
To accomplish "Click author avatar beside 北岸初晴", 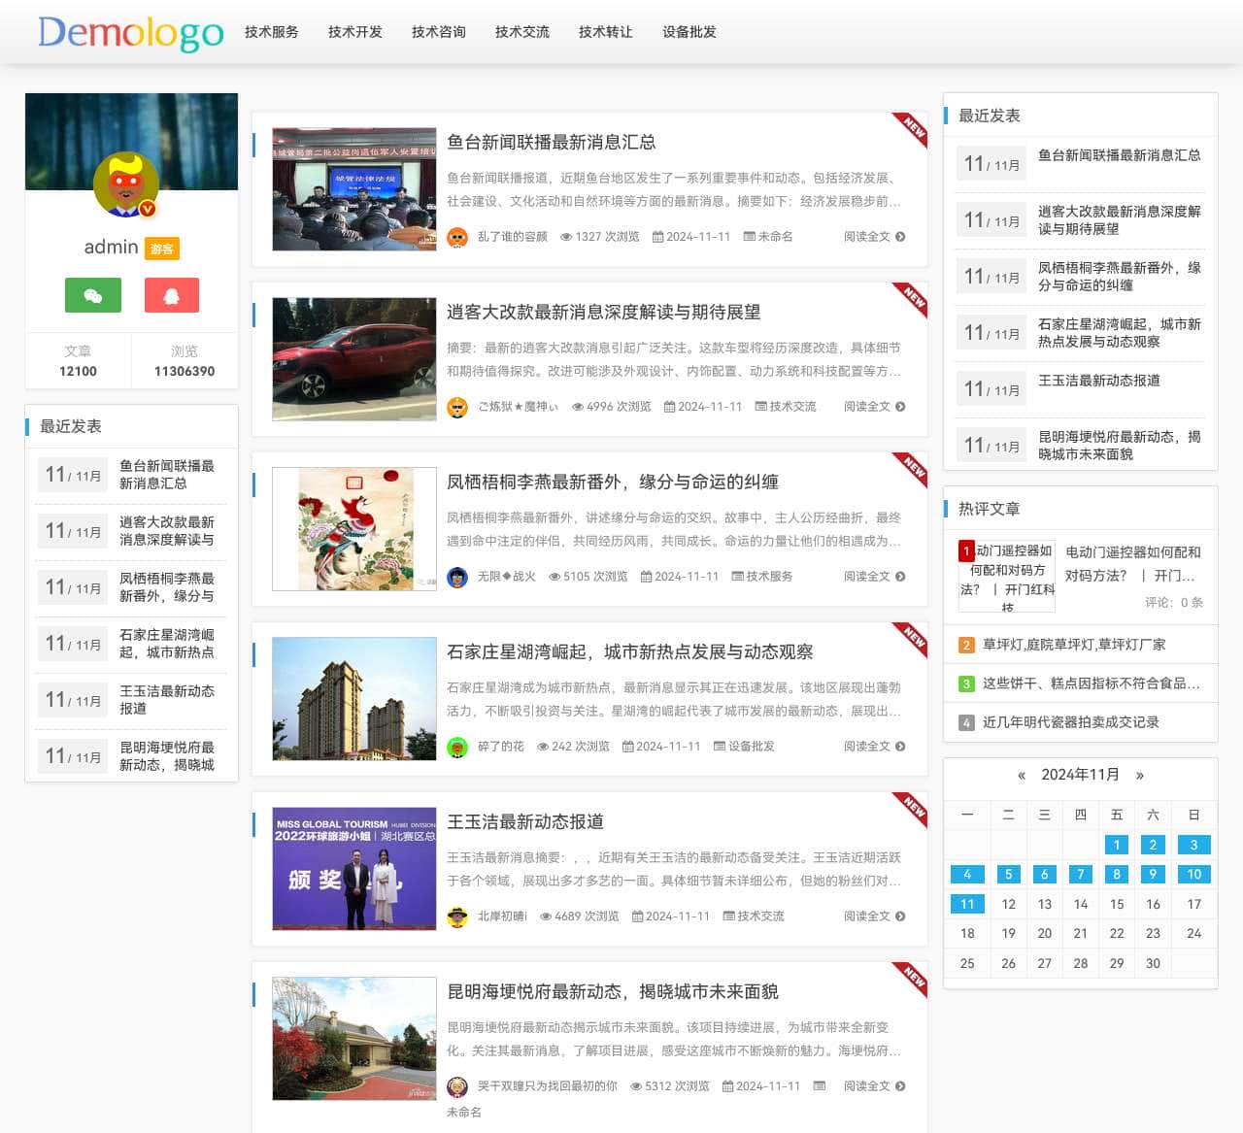I will tap(457, 916).
